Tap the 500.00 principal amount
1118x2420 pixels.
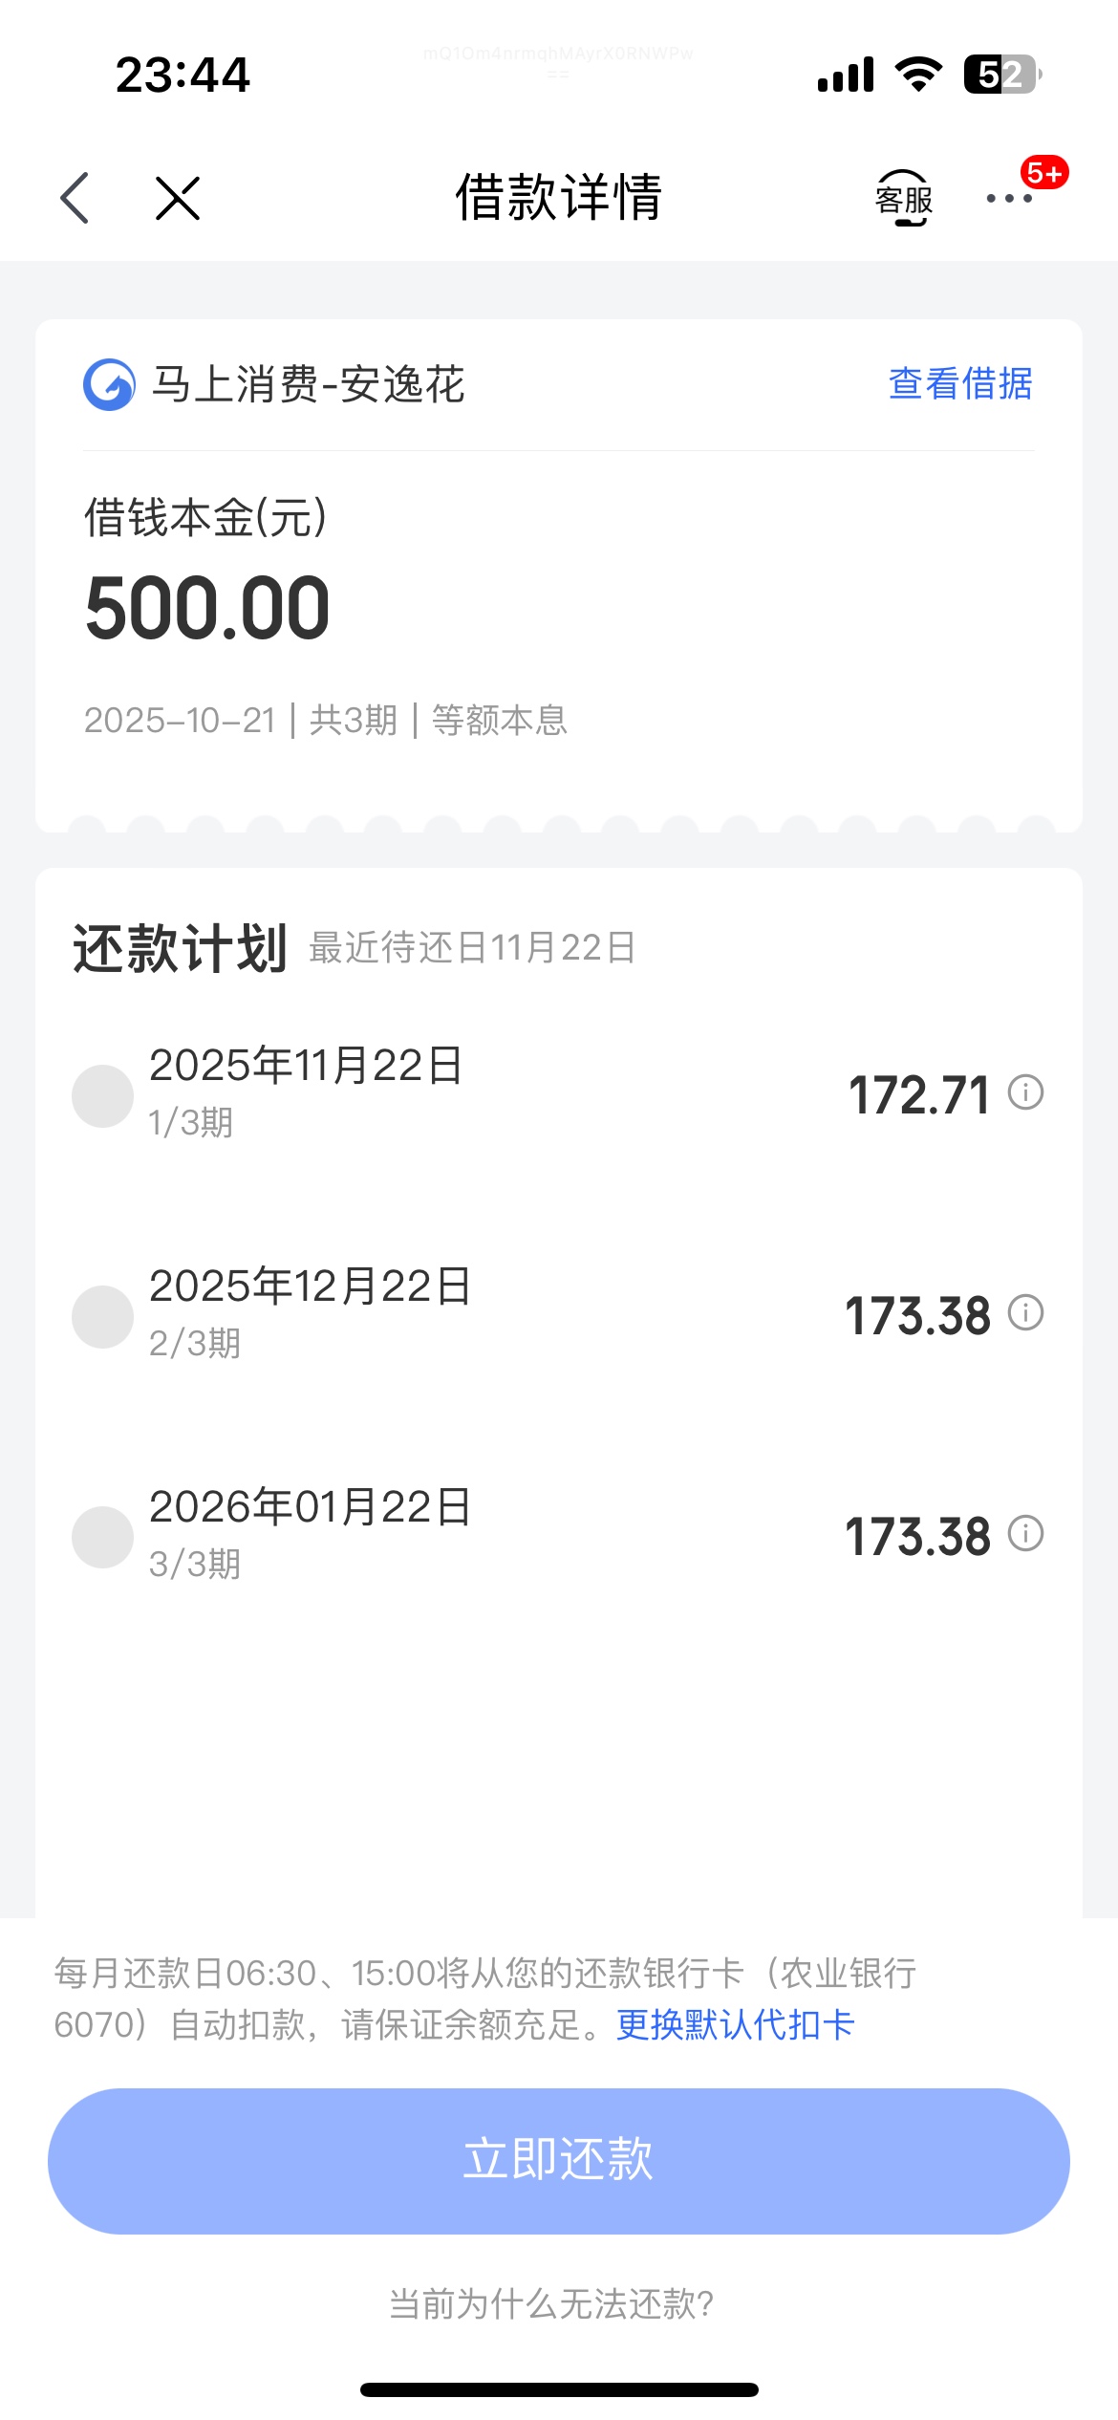[207, 609]
